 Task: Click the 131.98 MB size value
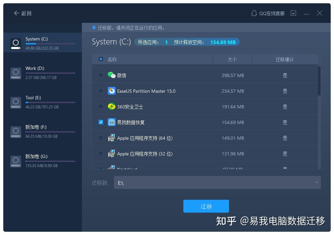tap(233, 154)
